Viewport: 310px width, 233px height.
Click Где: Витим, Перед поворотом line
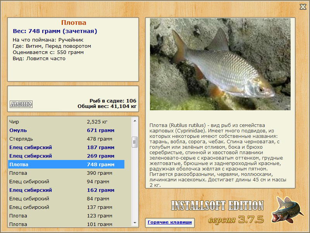52,46
